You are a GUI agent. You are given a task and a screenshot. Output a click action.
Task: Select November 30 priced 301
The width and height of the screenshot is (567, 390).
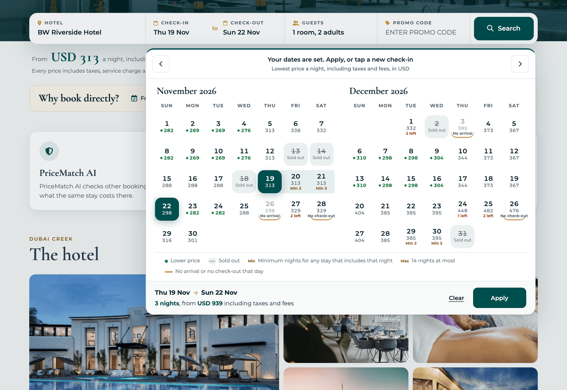[x=192, y=236]
